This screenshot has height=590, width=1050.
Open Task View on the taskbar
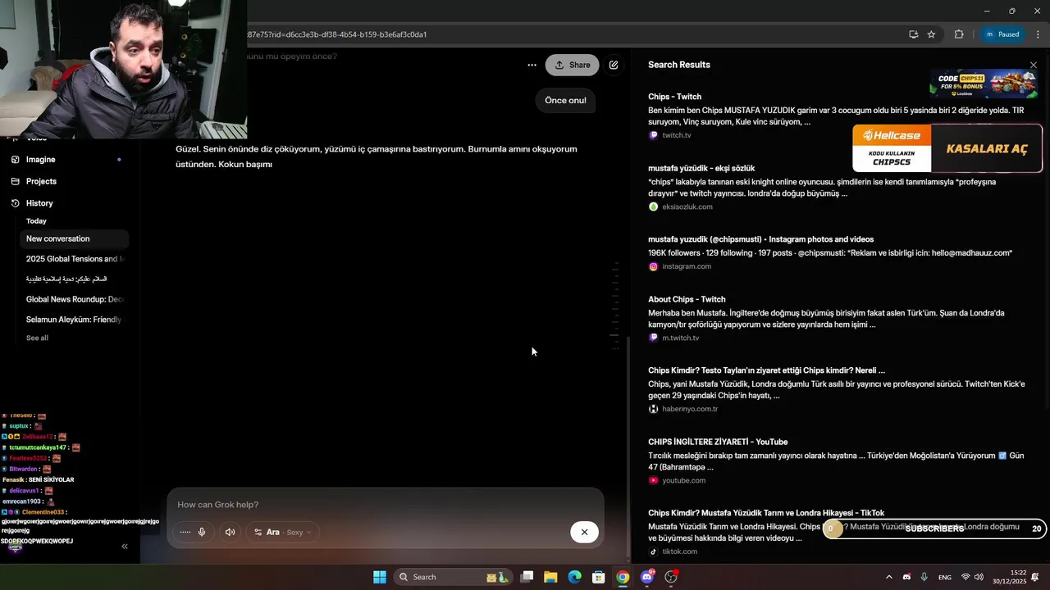click(527, 577)
